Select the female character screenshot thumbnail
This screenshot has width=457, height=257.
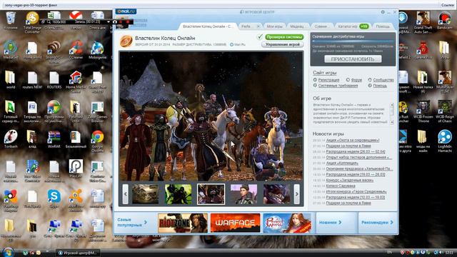click(244, 194)
